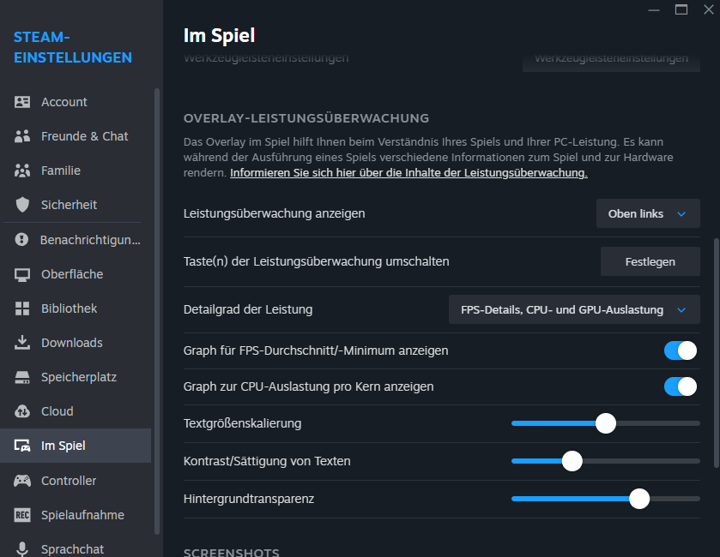
Task: Click the Account icon in sidebar
Action: 23,102
